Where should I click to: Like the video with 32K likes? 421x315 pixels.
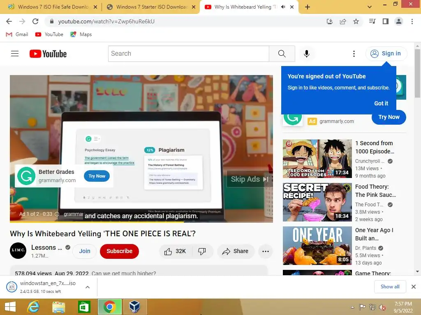tap(175, 251)
